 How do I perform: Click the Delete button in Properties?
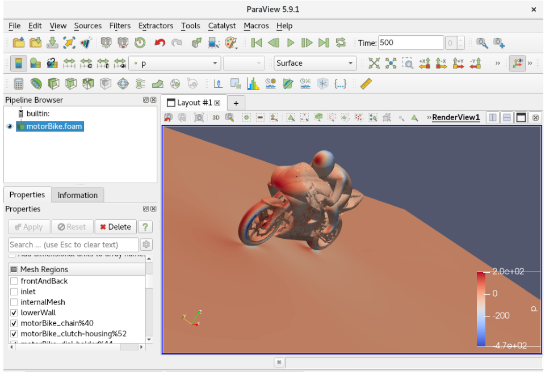click(115, 227)
